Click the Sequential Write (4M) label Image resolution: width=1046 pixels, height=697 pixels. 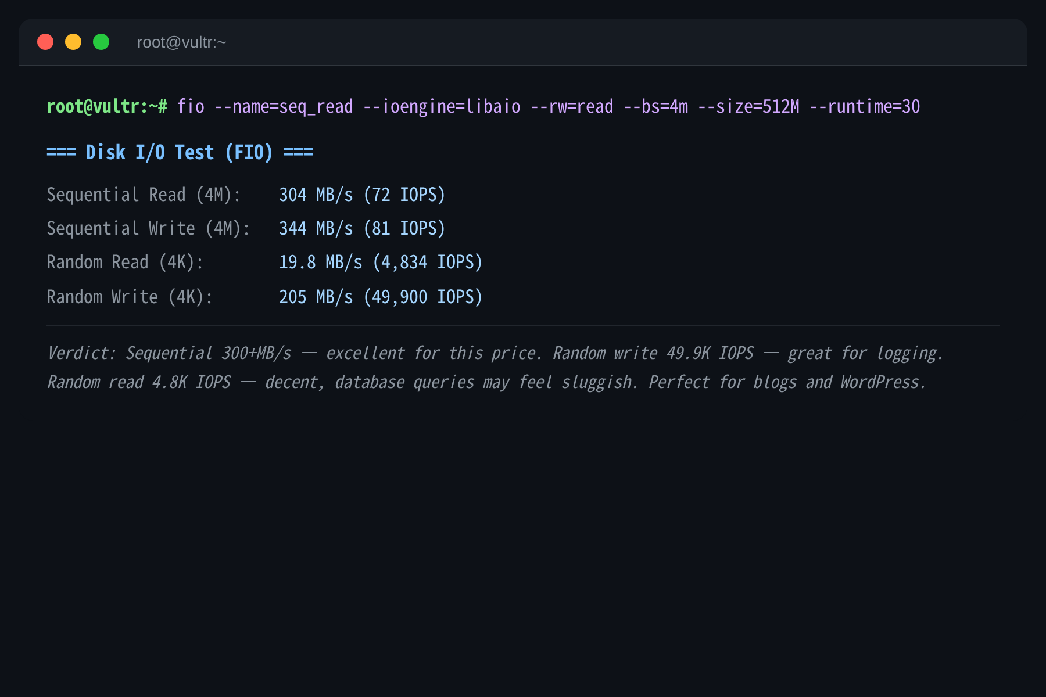148,228
